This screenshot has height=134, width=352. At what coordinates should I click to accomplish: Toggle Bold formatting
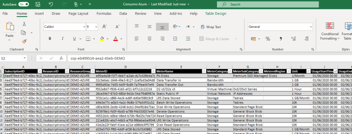point(50,39)
